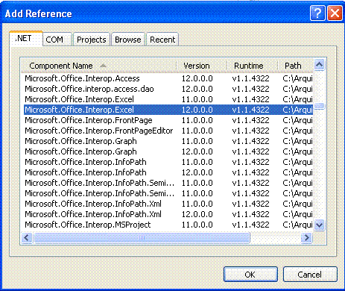Select highlighted Microsoft.Office.Interop.Excel 12.0.0.0 row
This screenshot has height=291, width=345.
point(168,110)
